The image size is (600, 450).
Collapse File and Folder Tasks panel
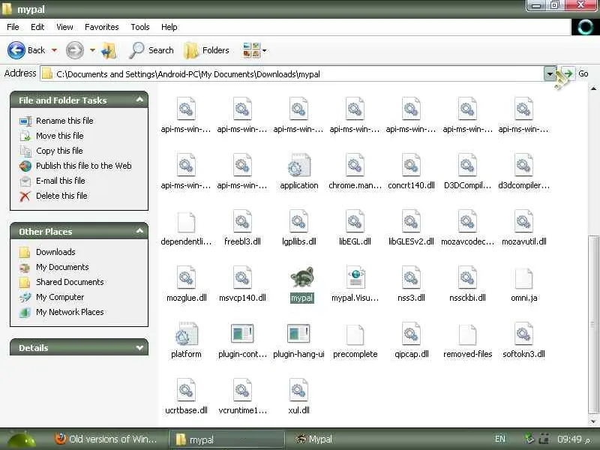coord(139,100)
